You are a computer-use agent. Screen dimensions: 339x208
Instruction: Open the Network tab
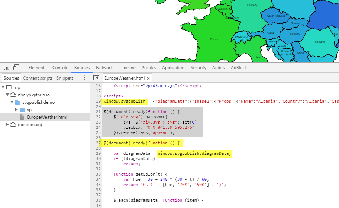click(x=104, y=68)
